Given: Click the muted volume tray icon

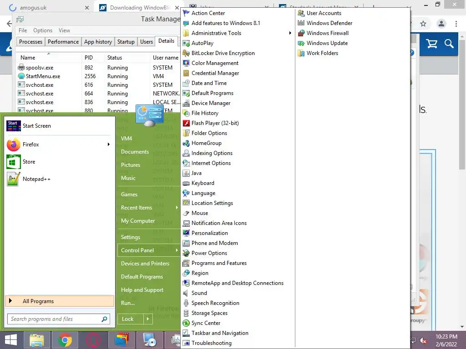Looking at the screenshot, I should pos(423,340).
